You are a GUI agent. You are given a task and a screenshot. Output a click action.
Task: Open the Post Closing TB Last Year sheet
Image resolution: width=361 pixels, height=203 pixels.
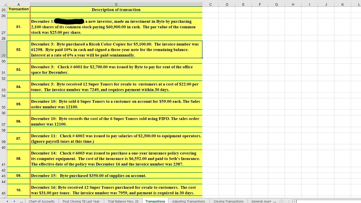point(81,201)
